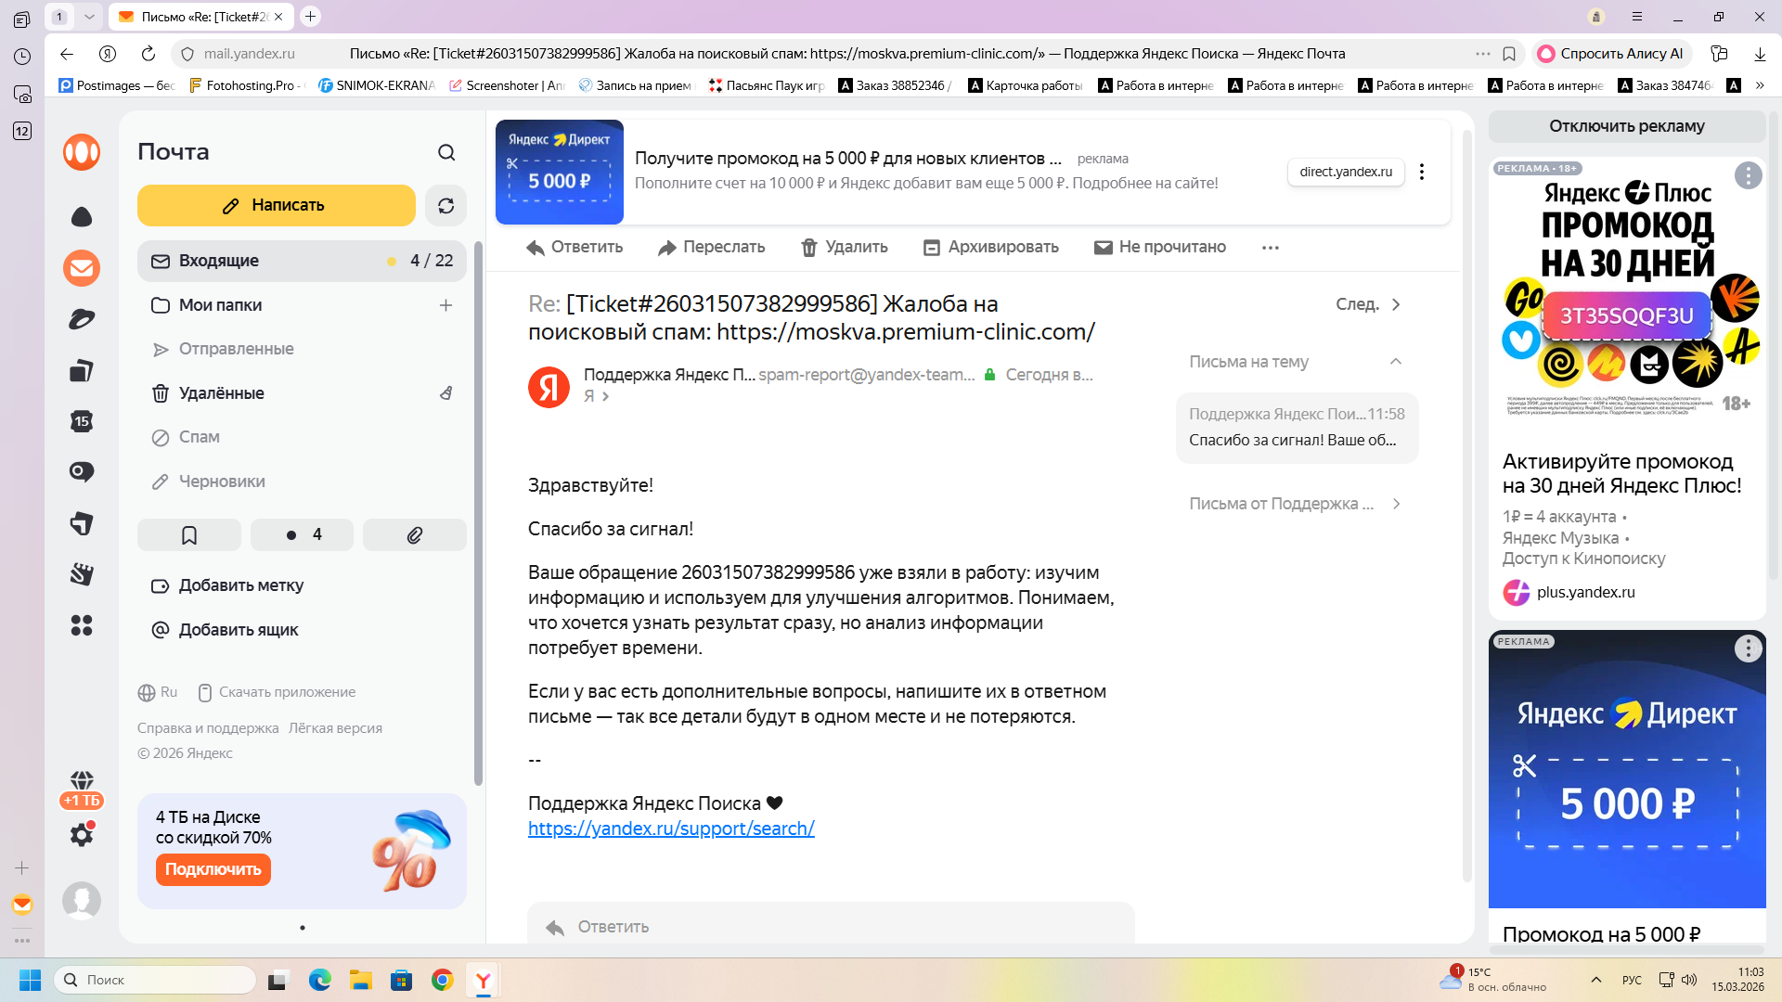Expand Письма от Поддержка section
The image size is (1782, 1002).
[x=1396, y=504]
